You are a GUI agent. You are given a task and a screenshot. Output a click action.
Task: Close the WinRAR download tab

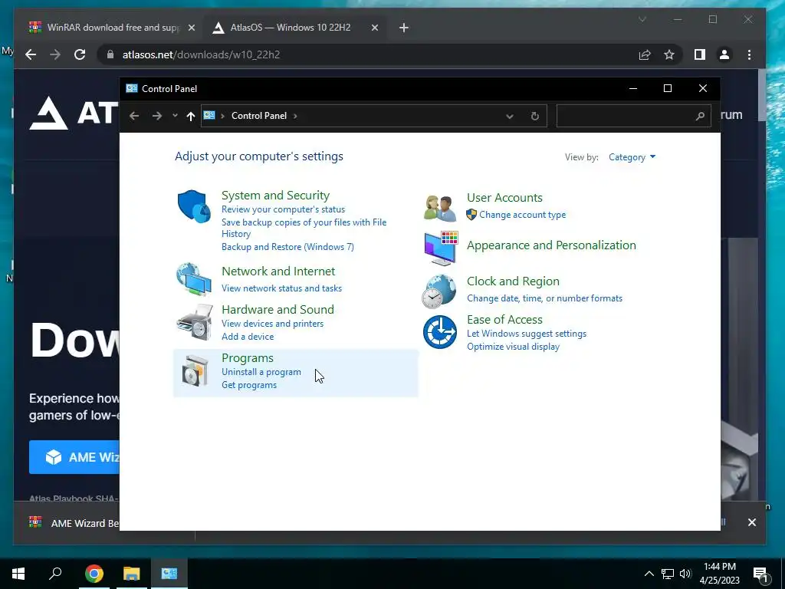pos(191,28)
